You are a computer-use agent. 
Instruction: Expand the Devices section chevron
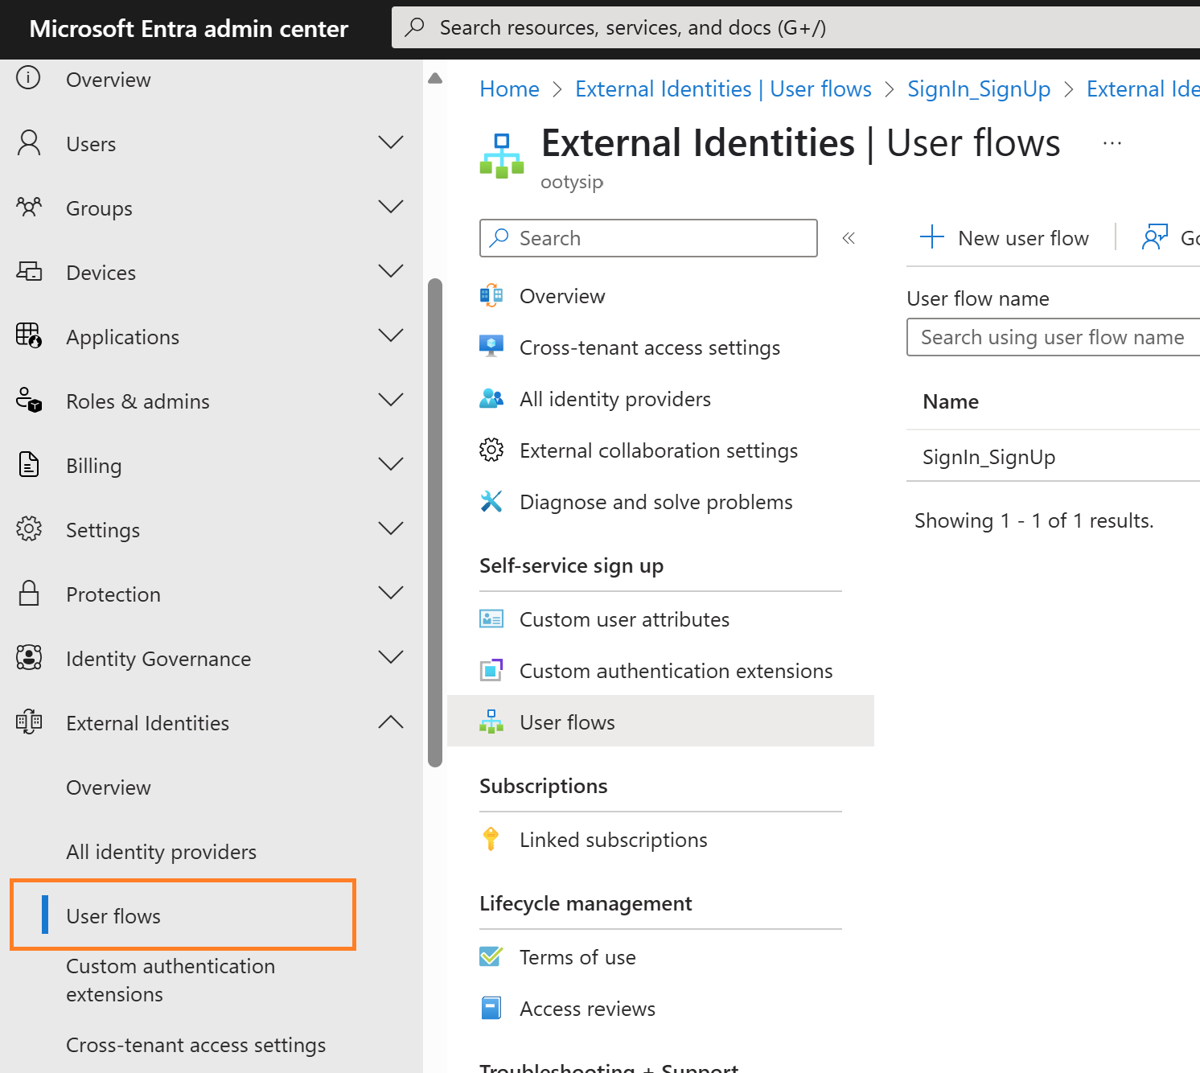coord(391,271)
